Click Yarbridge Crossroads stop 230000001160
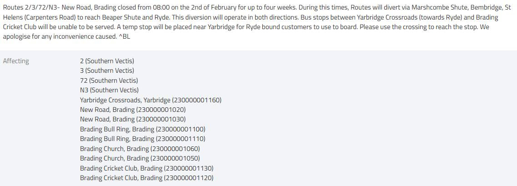 pos(151,100)
